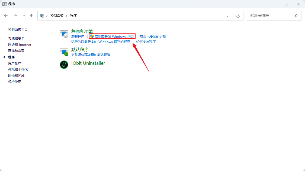Click the Control Panel icon in address bar
Image resolution: width=305 pixels, height=171 pixels.
coord(41,16)
